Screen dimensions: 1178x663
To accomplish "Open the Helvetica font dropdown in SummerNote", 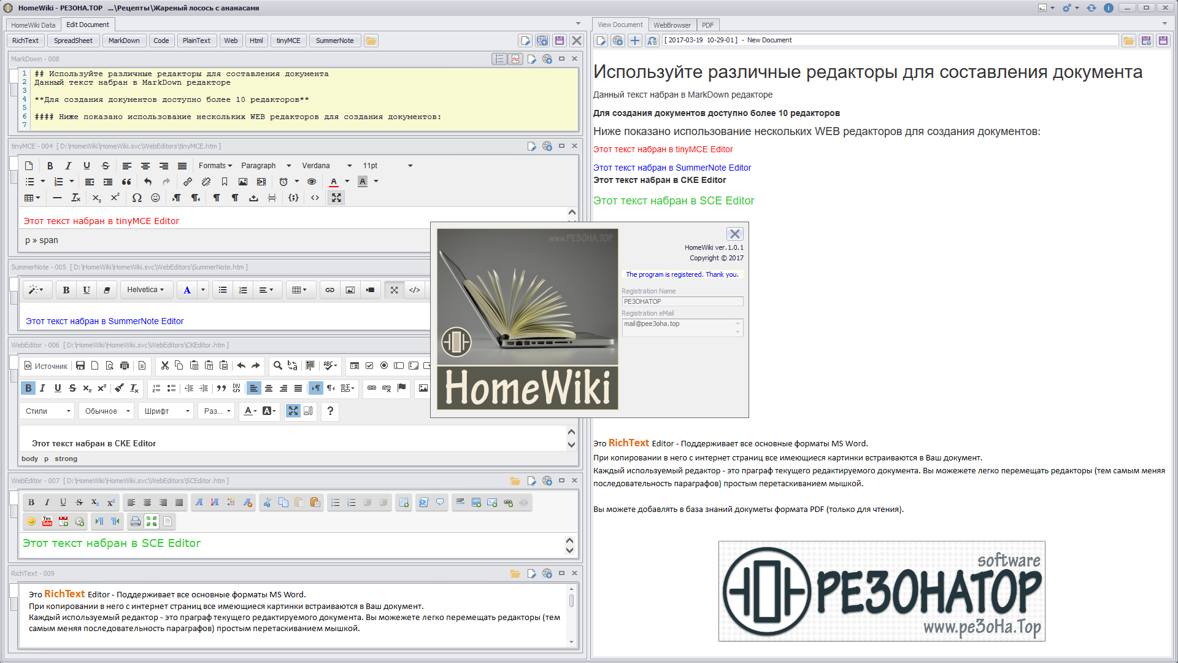I will [146, 290].
